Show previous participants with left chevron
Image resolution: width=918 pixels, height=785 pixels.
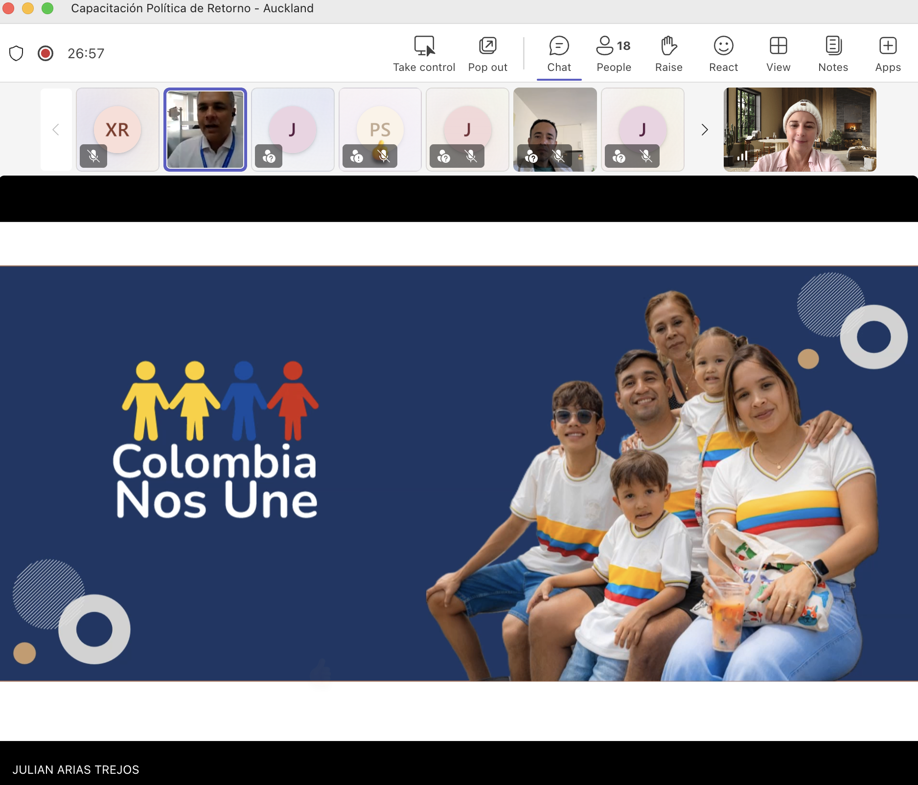(56, 130)
